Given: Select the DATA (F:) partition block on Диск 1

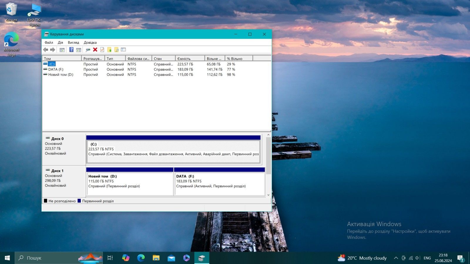Looking at the screenshot, I should (220, 184).
